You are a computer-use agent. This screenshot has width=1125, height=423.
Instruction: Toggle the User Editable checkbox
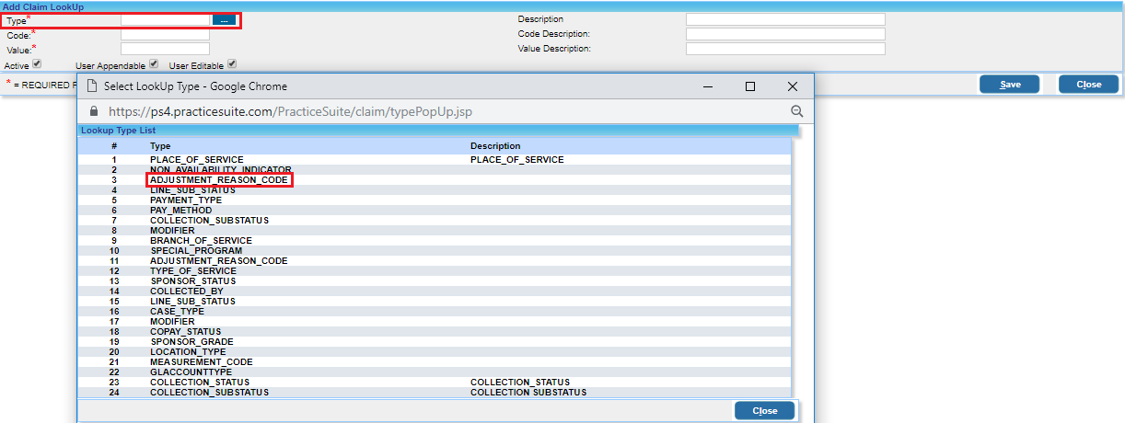[232, 64]
